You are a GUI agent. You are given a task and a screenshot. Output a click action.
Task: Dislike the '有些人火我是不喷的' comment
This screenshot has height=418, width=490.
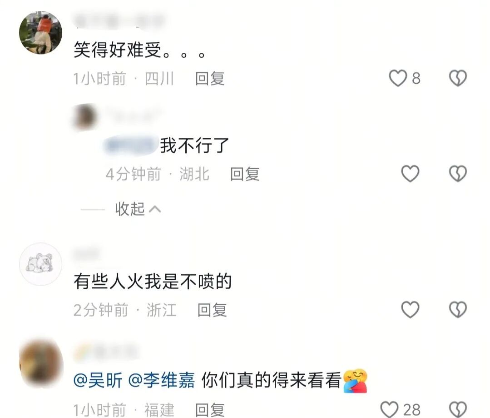(x=458, y=309)
